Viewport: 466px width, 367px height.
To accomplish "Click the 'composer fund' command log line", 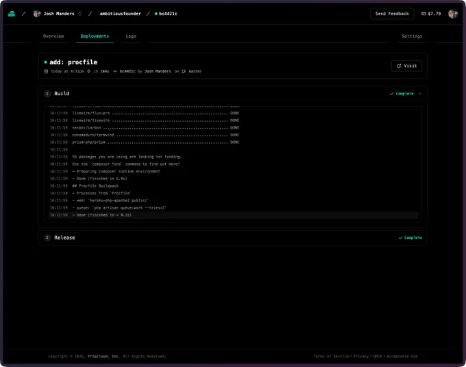I will [x=233, y=164].
